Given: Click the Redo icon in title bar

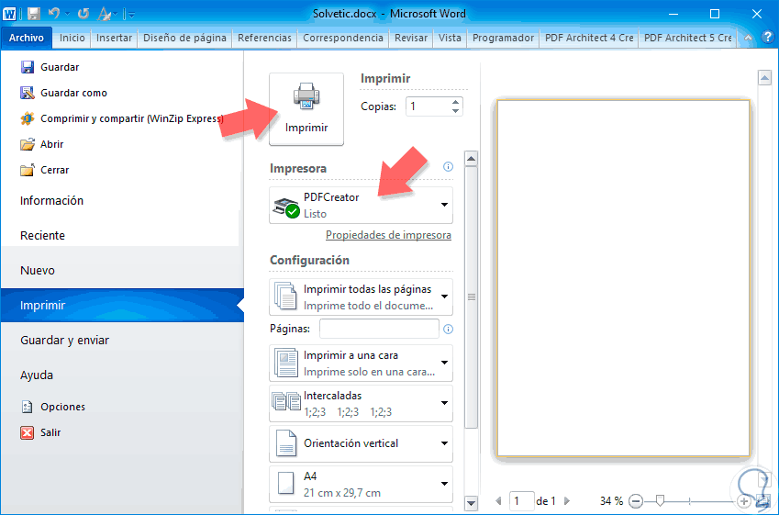Looking at the screenshot, I should tap(83, 14).
